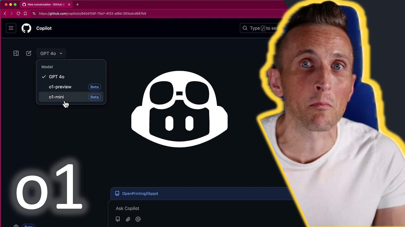
Task: Click the Beta badge next to o1-mini
Action: 94,97
